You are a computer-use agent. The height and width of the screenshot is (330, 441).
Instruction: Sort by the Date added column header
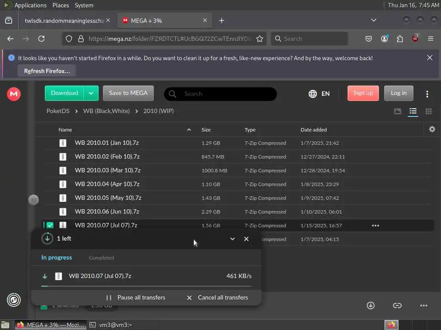314,130
